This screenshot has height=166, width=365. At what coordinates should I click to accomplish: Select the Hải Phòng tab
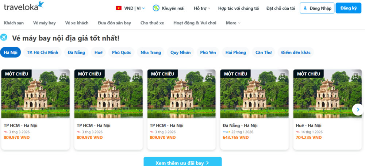[x=235, y=52]
